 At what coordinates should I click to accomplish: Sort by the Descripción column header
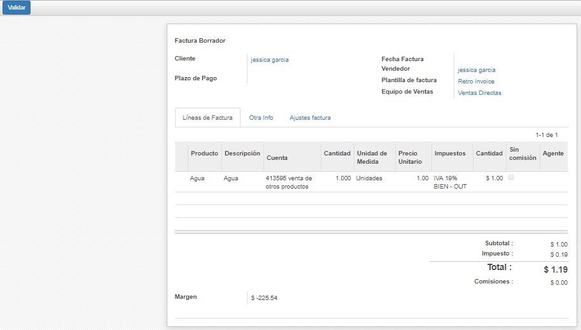click(x=242, y=154)
